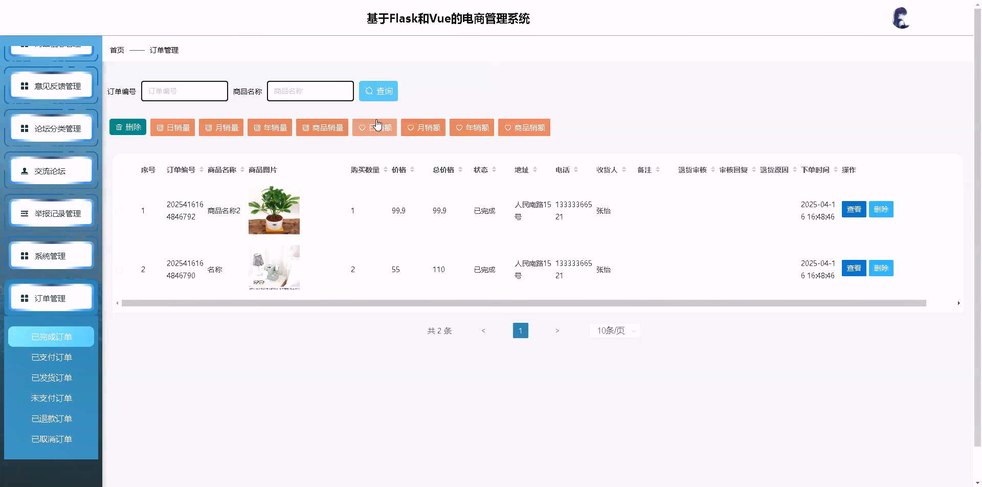This screenshot has width=982, height=487.
Task: Click the 年销额 chart button
Action: point(472,127)
